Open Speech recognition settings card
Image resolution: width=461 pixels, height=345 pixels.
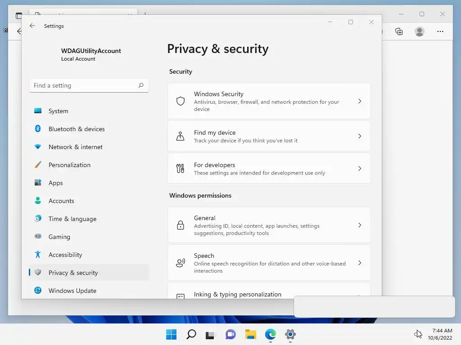[269, 263]
